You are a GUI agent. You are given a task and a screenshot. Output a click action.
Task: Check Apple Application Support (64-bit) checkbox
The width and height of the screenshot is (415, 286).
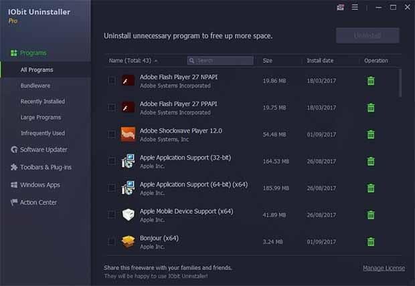click(x=112, y=188)
